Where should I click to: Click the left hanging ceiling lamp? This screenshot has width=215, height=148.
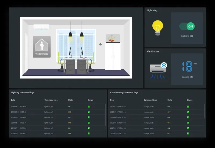(x=70, y=29)
